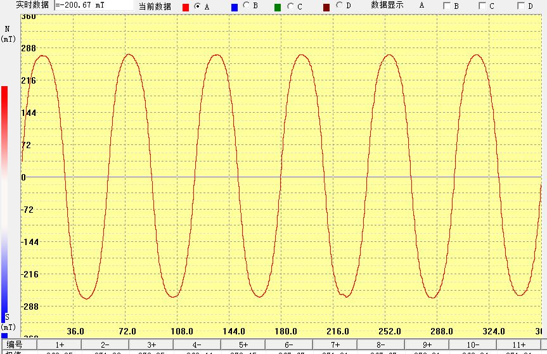Select radio button A for current data
This screenshot has width=547, height=354.
[x=198, y=6]
